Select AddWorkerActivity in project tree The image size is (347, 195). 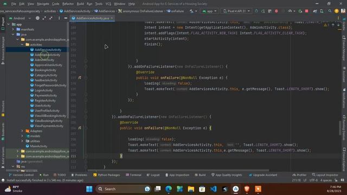47,55
